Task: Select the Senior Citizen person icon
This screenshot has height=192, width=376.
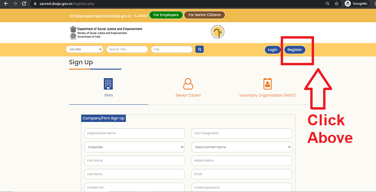Action: click(x=188, y=84)
